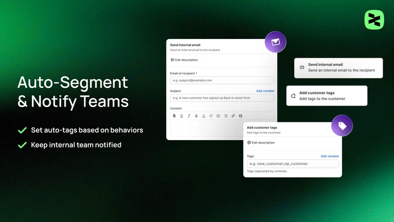Click envelope icon in Send internal email card
The height and width of the screenshot is (222, 394).
tap(302, 68)
